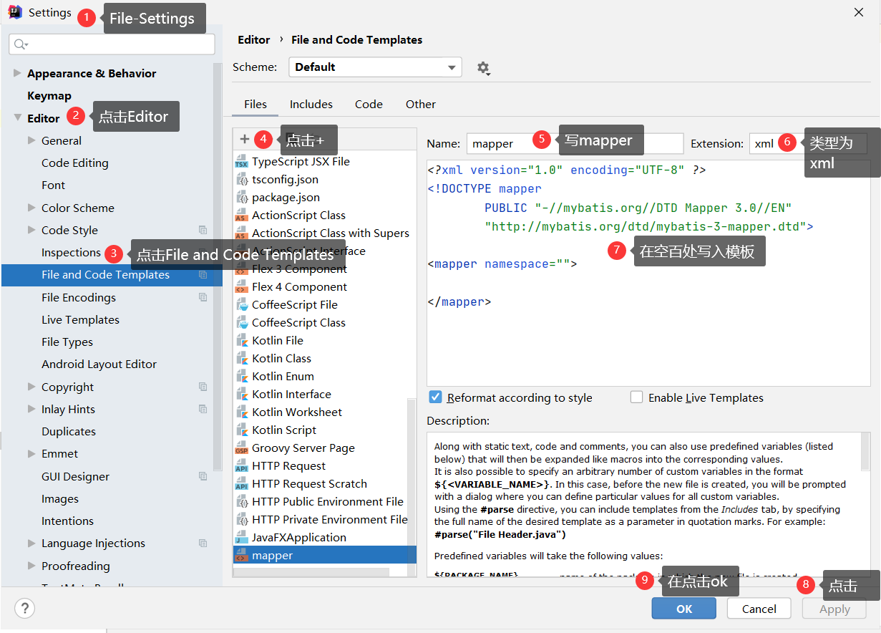Select Code Editing settings item

coord(75,163)
